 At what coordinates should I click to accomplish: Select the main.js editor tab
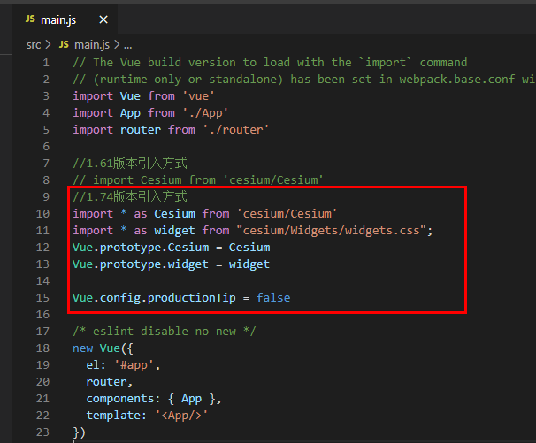(x=65, y=19)
